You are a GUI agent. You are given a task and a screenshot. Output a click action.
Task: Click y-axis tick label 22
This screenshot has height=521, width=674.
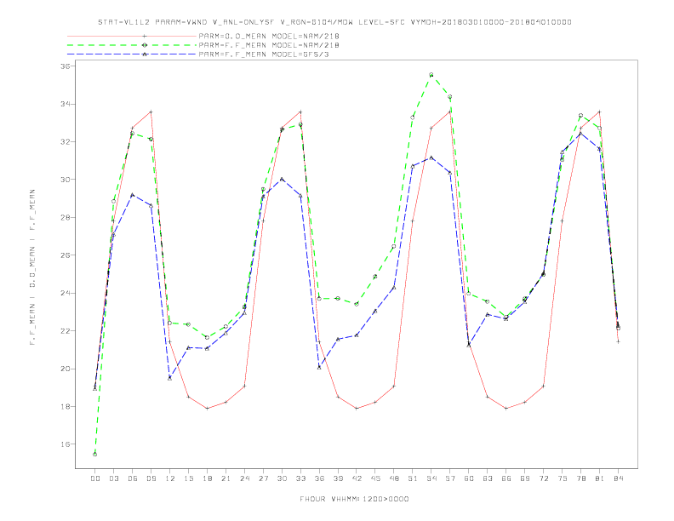[x=65, y=331]
